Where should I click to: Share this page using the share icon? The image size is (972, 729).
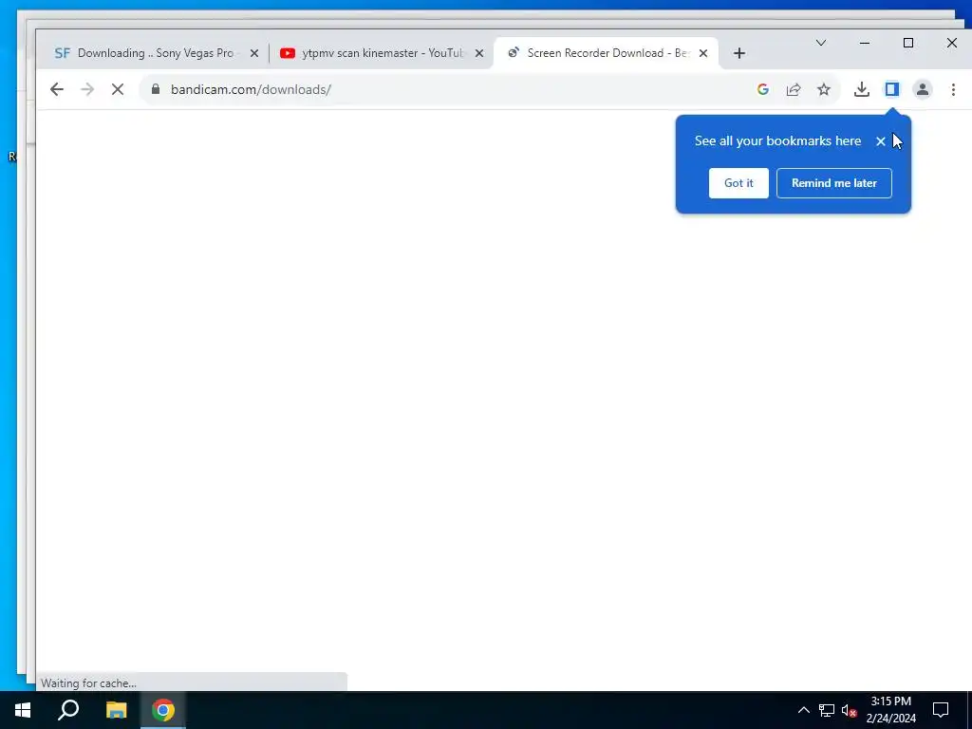coord(794,89)
